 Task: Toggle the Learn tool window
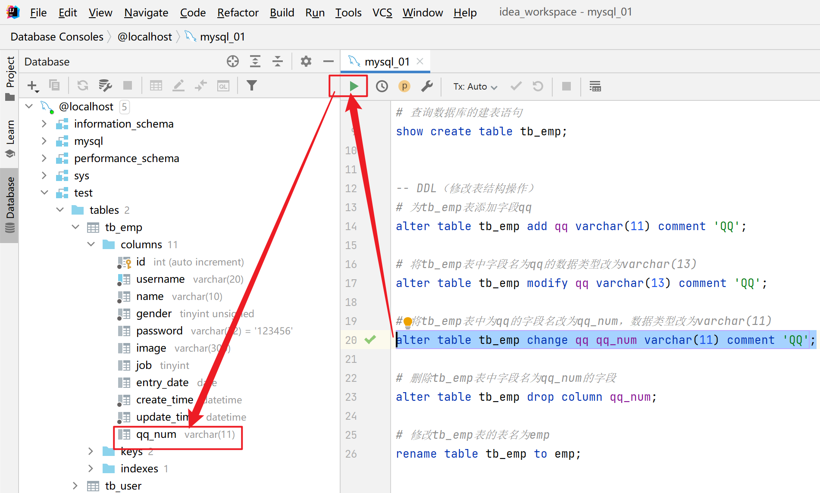pyautogui.click(x=9, y=138)
